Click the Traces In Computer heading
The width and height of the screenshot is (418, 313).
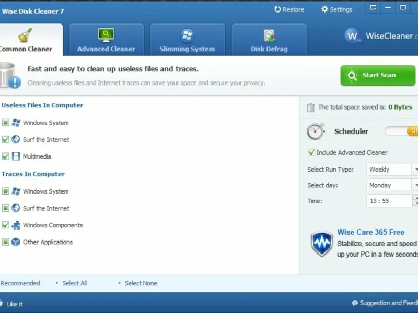point(33,174)
